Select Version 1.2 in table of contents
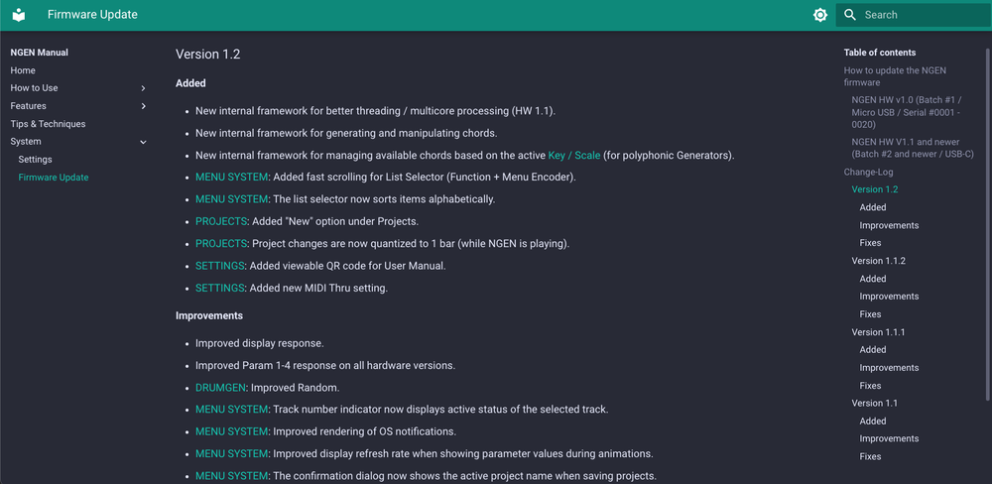The image size is (992, 484). pos(874,189)
